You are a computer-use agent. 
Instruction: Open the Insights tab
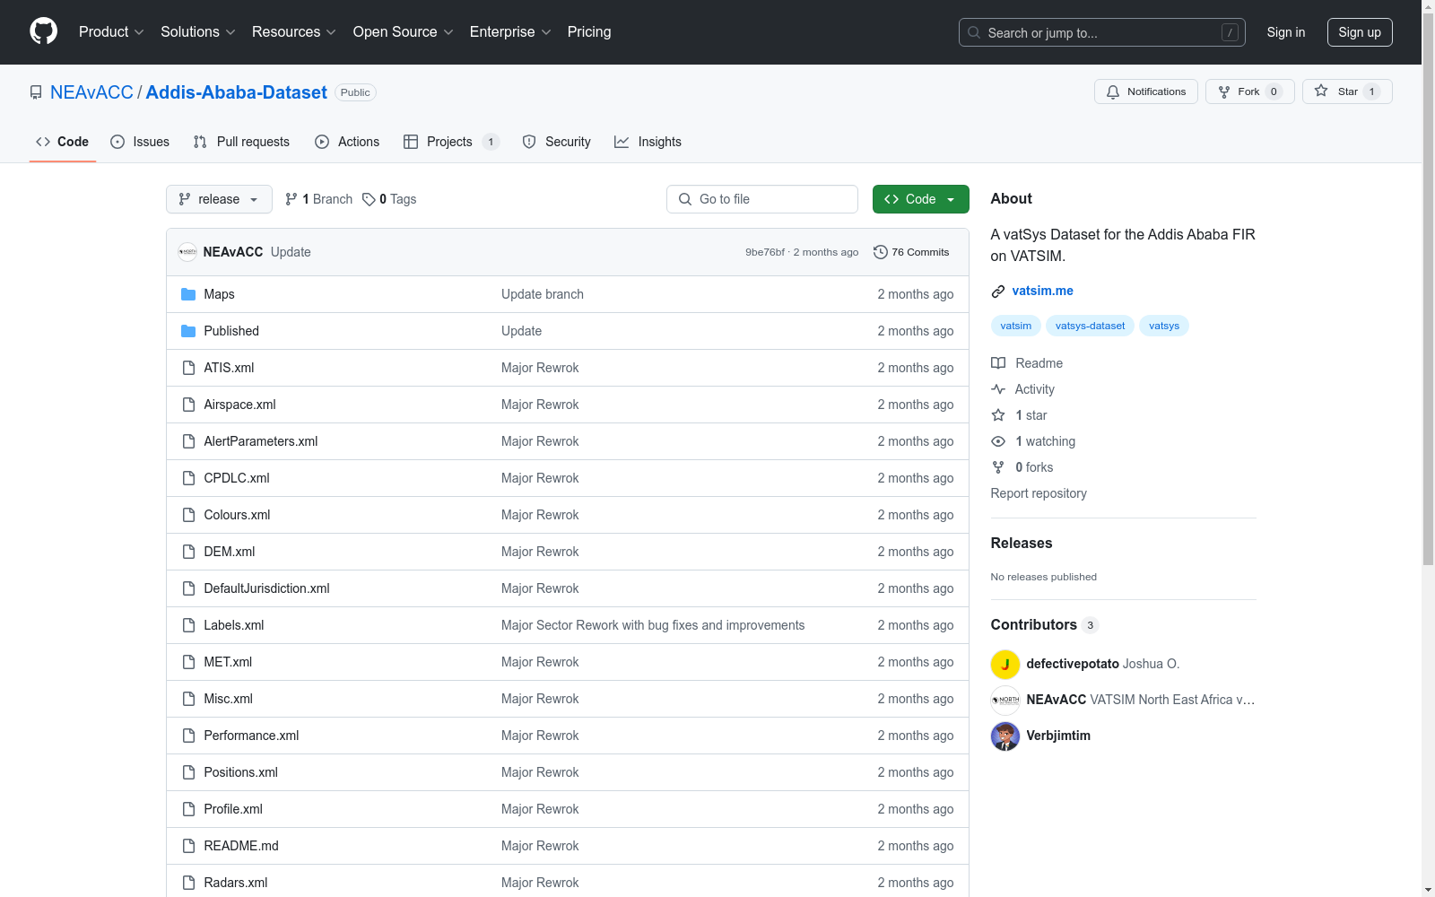click(648, 142)
